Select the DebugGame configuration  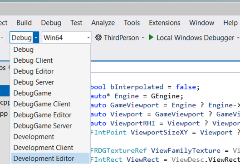pos(50,93)
